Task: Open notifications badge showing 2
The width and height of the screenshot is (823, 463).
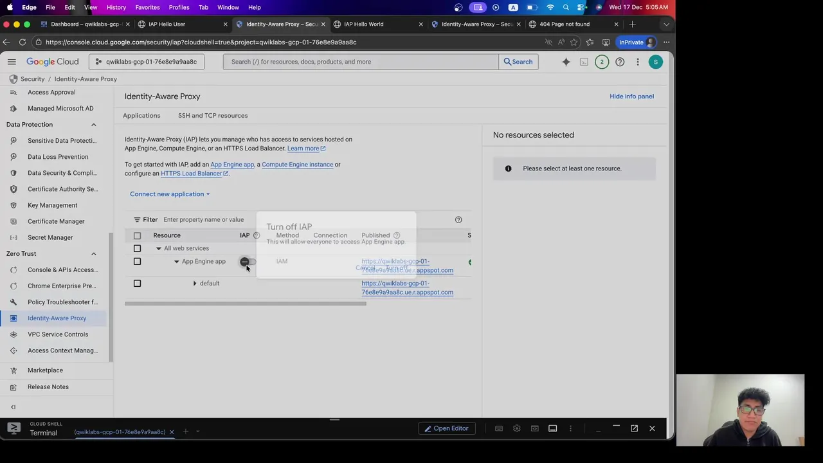Action: (x=602, y=62)
